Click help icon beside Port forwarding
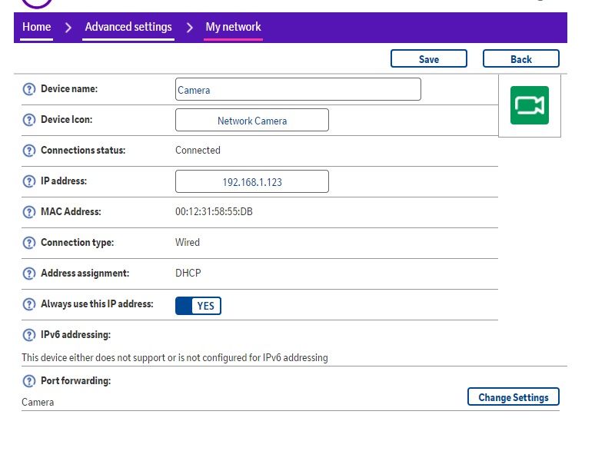The height and width of the screenshot is (461, 615). (29, 381)
